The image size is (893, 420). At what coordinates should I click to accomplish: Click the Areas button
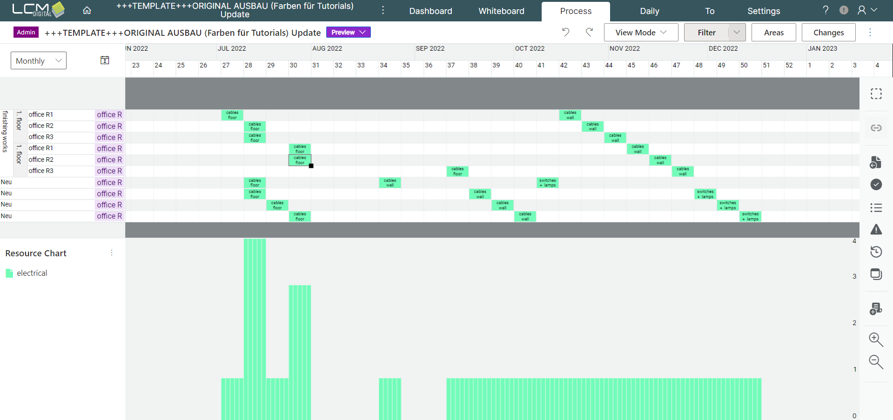pyautogui.click(x=773, y=32)
